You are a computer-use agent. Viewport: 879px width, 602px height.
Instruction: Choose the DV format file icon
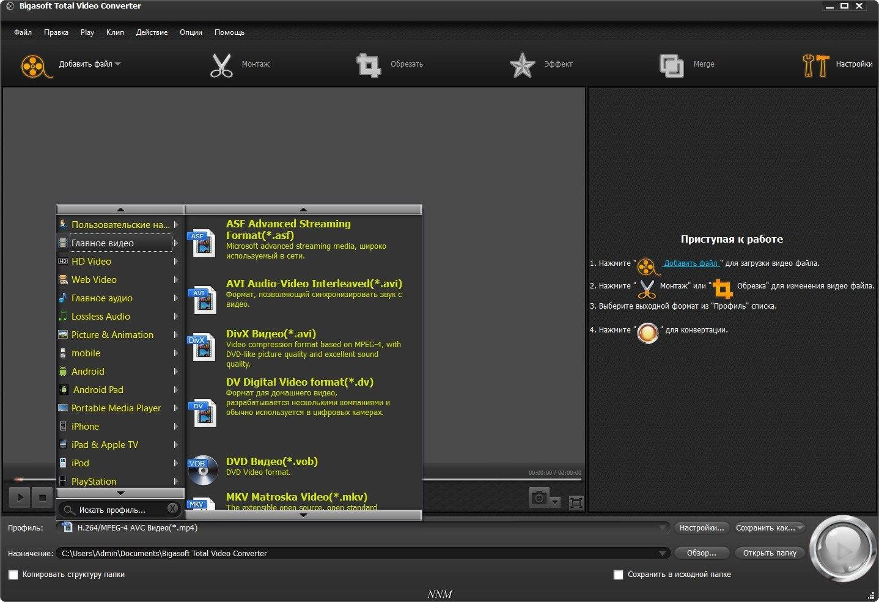203,414
